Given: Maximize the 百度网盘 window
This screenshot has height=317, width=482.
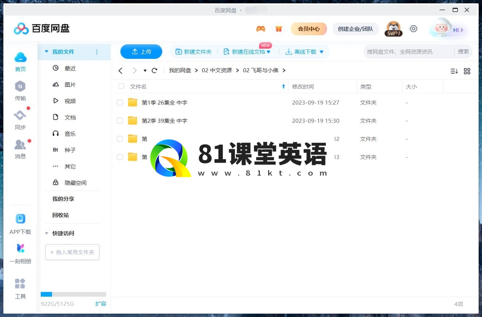Looking at the screenshot, I should [455, 10].
